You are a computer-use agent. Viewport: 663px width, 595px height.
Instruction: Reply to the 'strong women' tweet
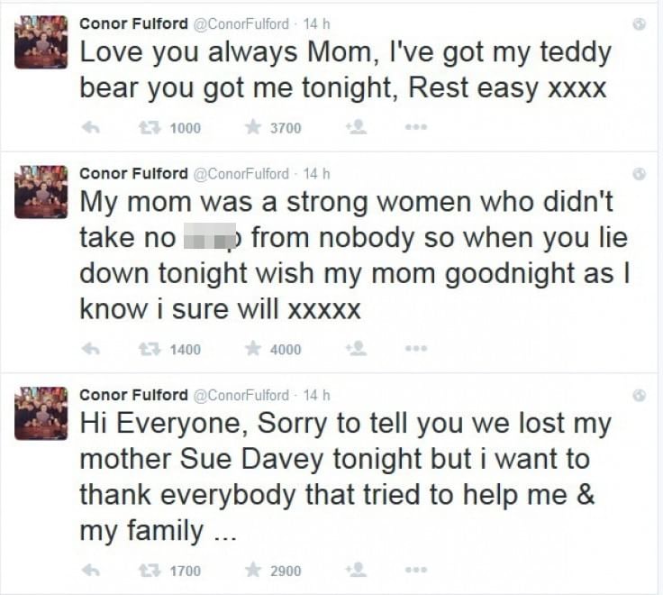[90, 349]
